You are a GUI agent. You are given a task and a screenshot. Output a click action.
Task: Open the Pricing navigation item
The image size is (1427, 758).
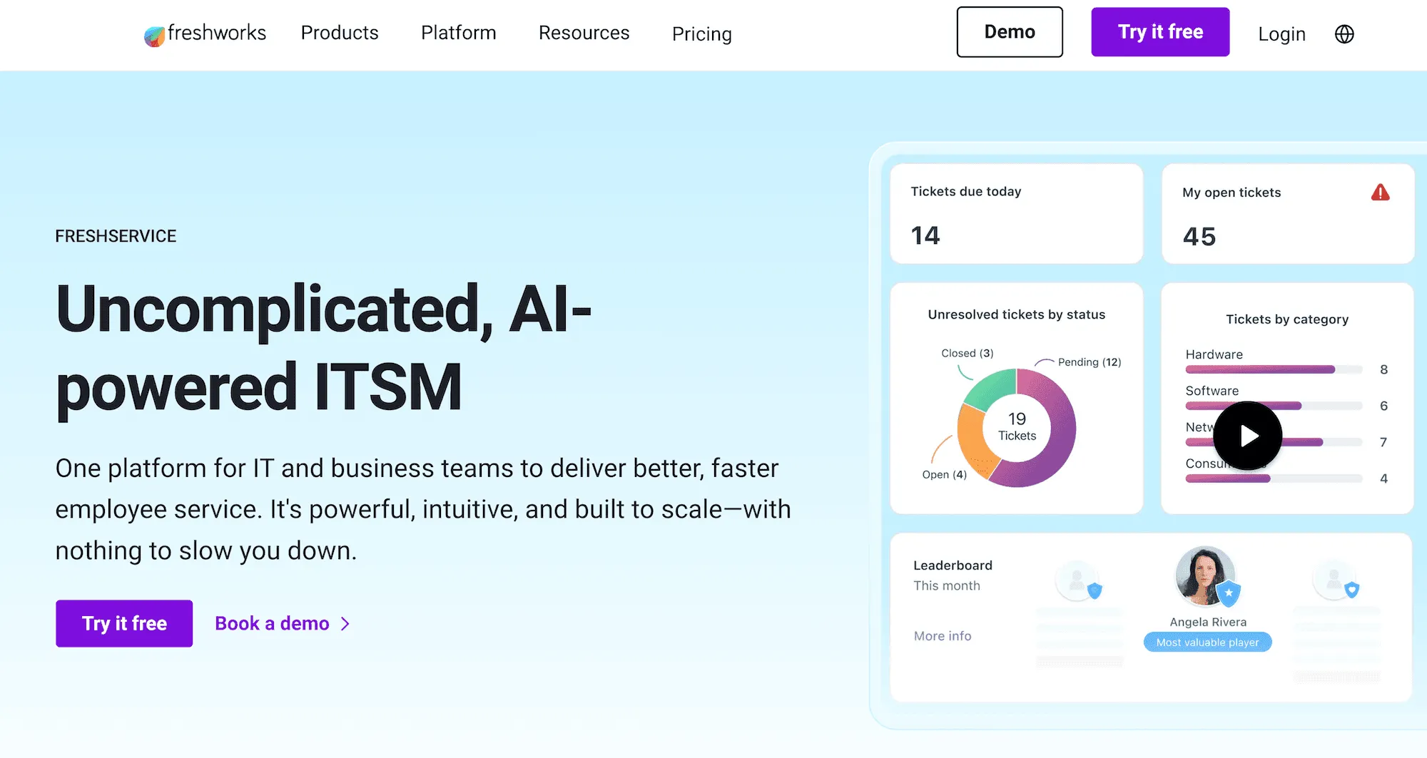701,34
